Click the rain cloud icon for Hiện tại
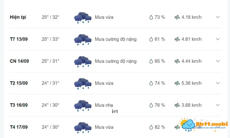230x138 pixels. [x=82, y=17]
